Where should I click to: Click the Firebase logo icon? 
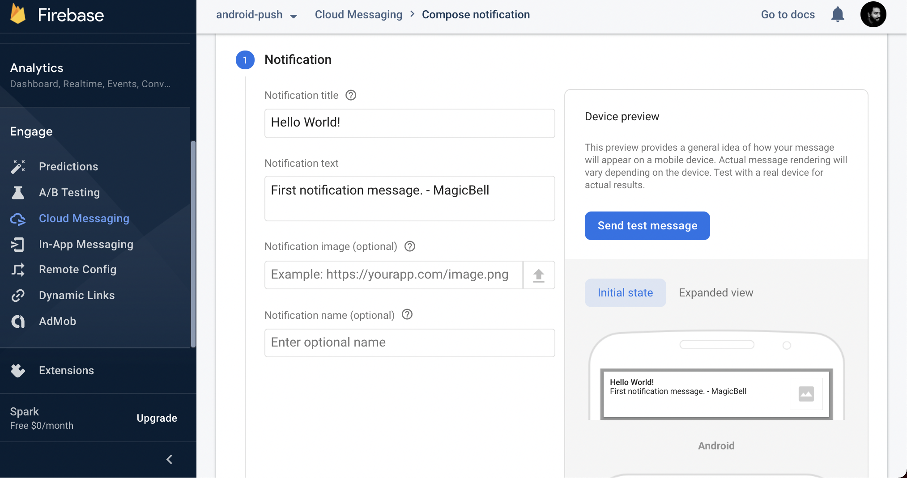[x=18, y=14]
